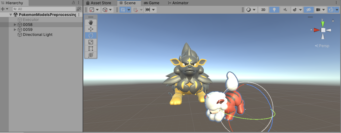Select the 0059 row in Hierarchy

tap(41, 30)
